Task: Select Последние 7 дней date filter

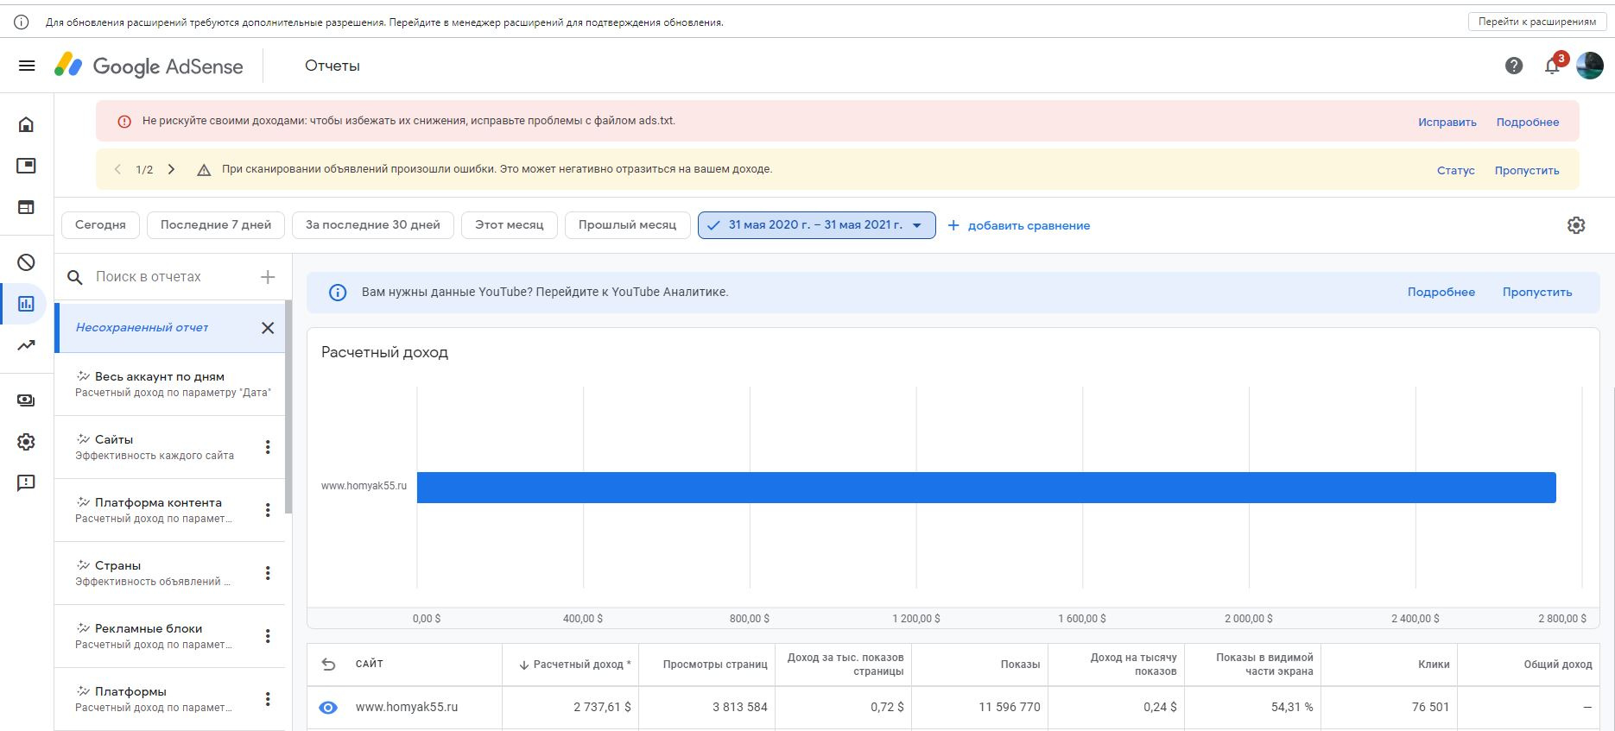Action: point(216,225)
